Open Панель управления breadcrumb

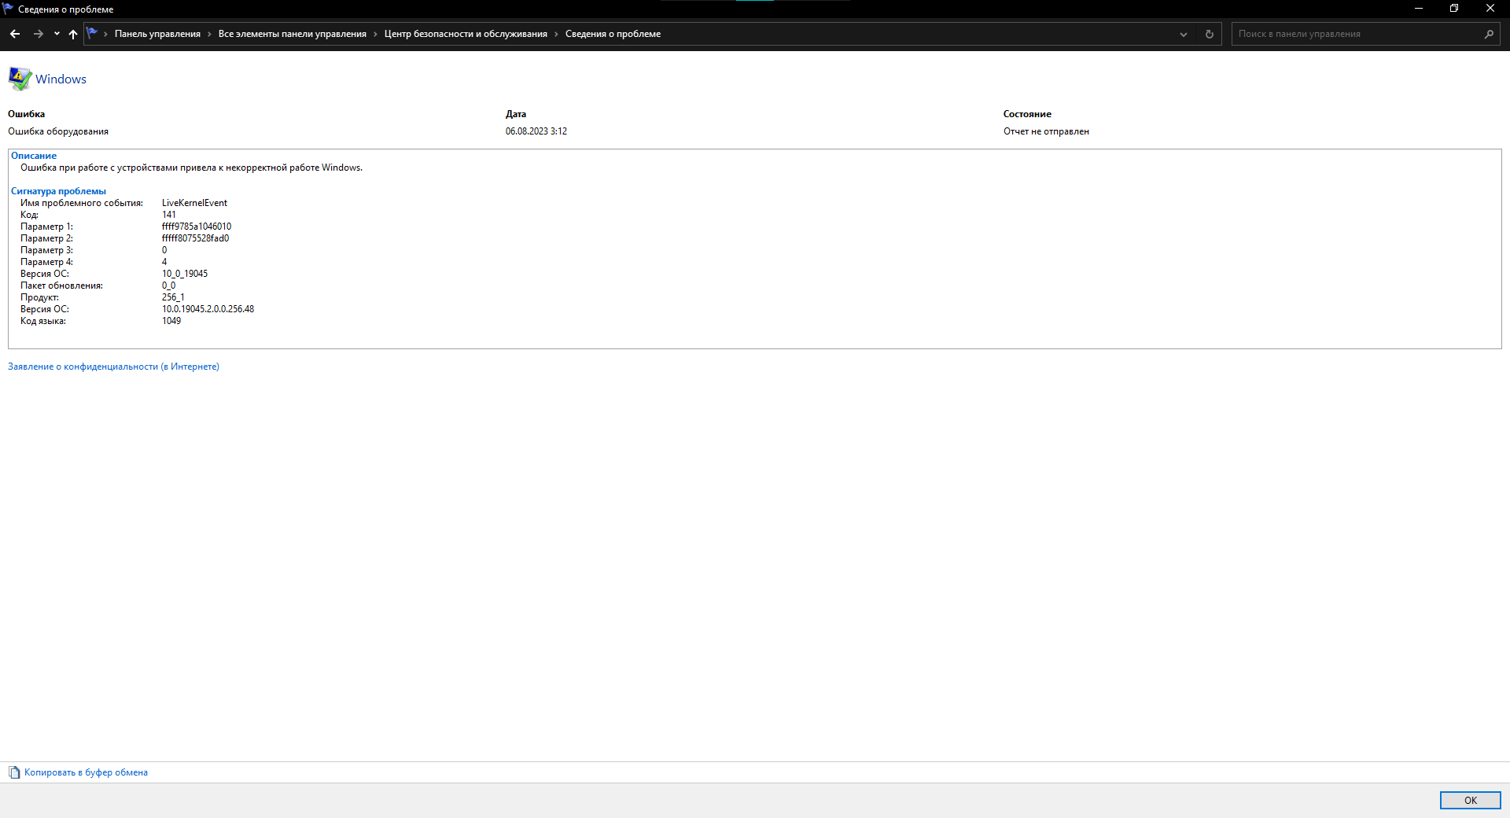point(157,34)
